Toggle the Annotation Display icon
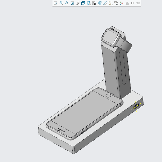The width and height of the screenshot is (162, 162). 116,3
